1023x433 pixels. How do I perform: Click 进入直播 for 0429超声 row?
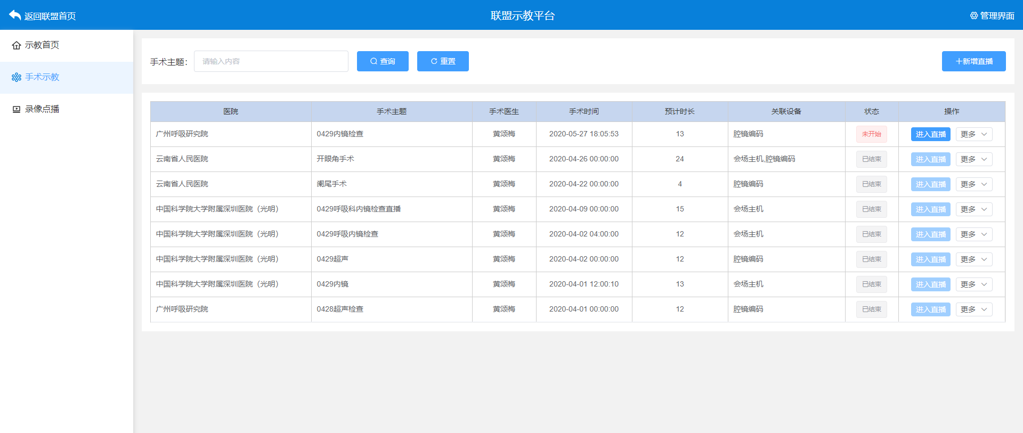(930, 259)
